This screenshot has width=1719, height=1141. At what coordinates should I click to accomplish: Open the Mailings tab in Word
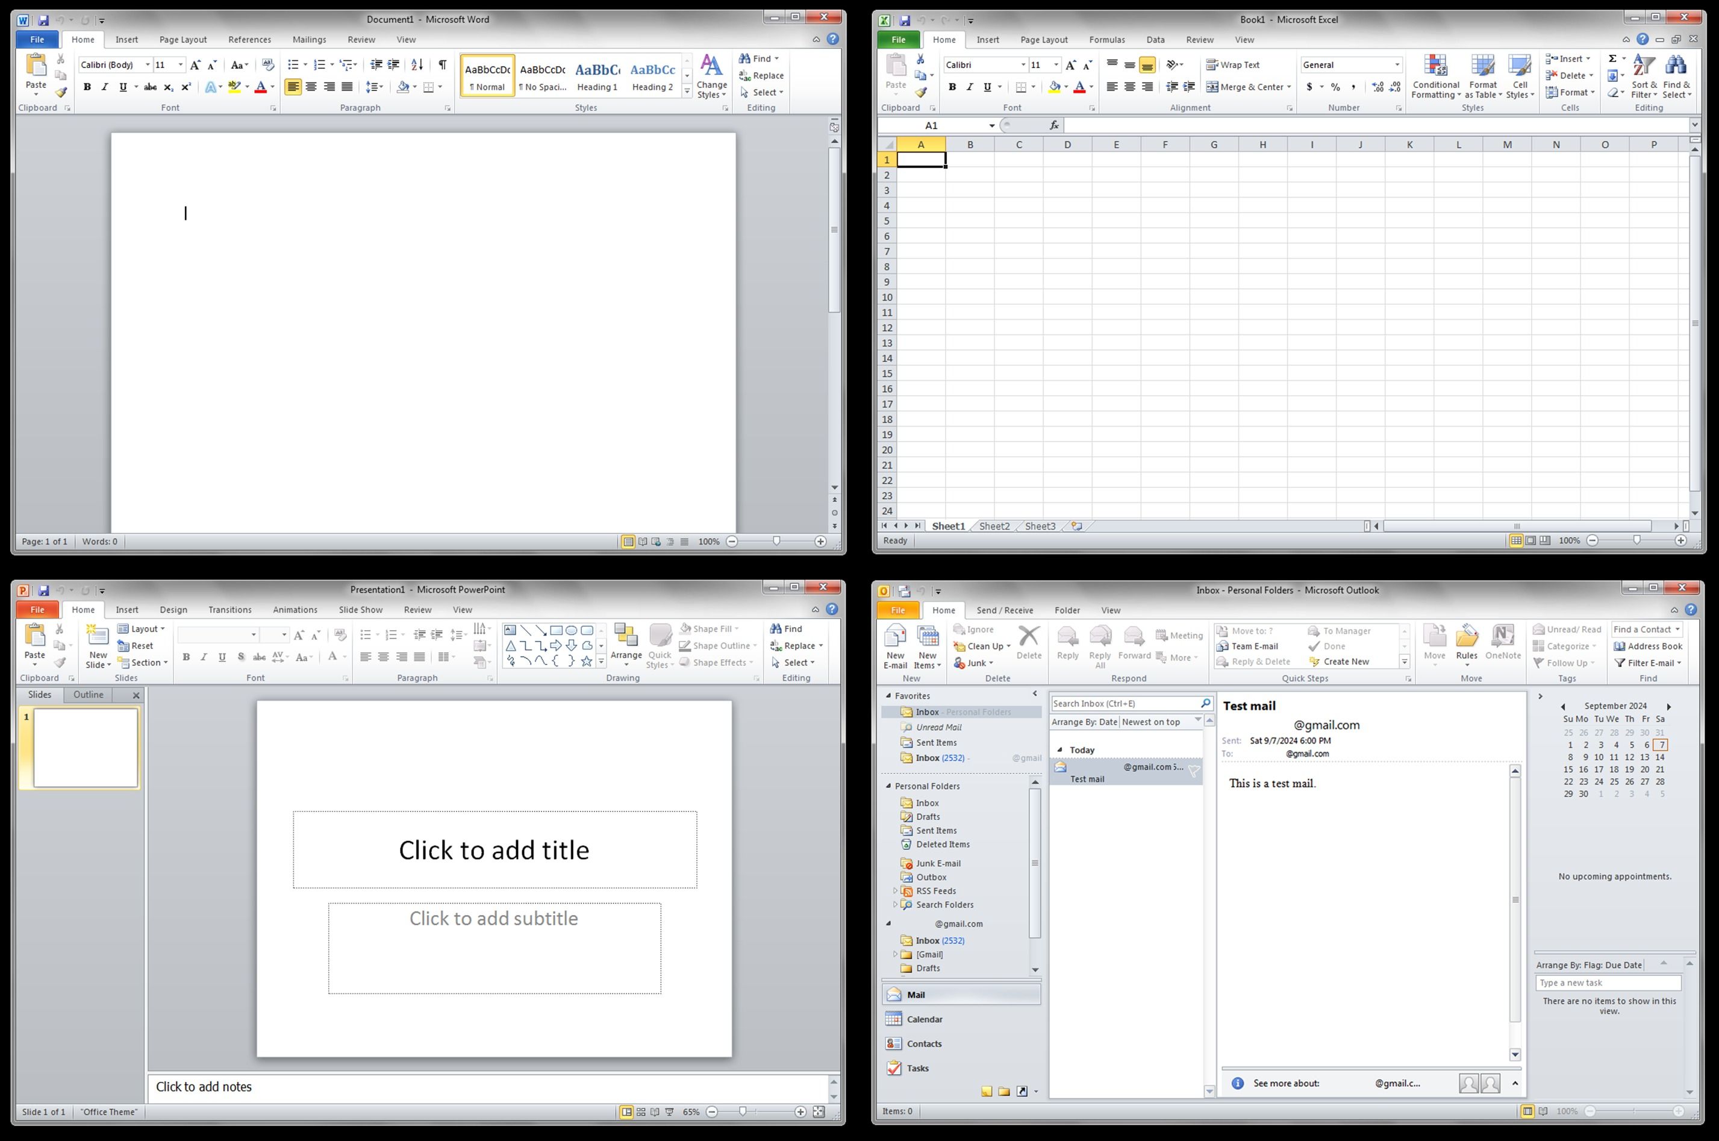coord(309,39)
